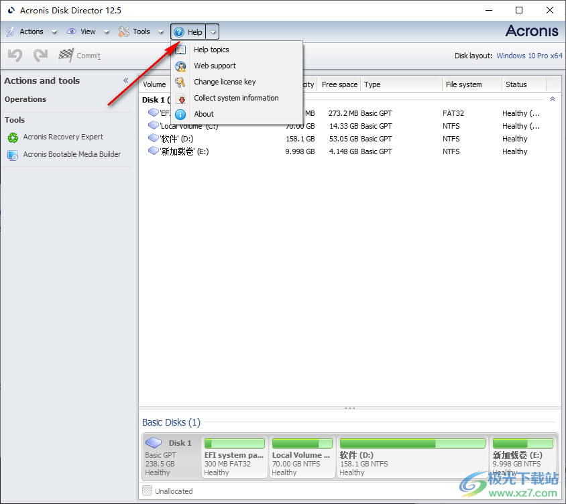Screen dimensions: 566x504
Task: Click the 53.05 GB free space cell
Action: point(343,139)
